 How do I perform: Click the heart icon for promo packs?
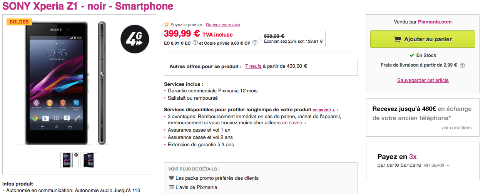tap(171, 178)
